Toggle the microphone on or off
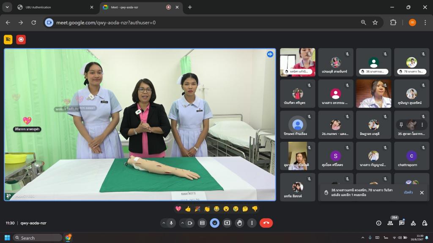Image resolution: width=433 pixels, height=243 pixels. coord(172,223)
